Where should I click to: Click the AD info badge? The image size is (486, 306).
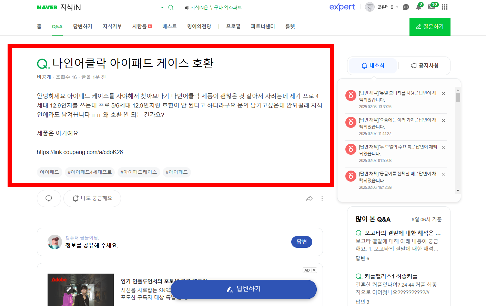coord(307,270)
